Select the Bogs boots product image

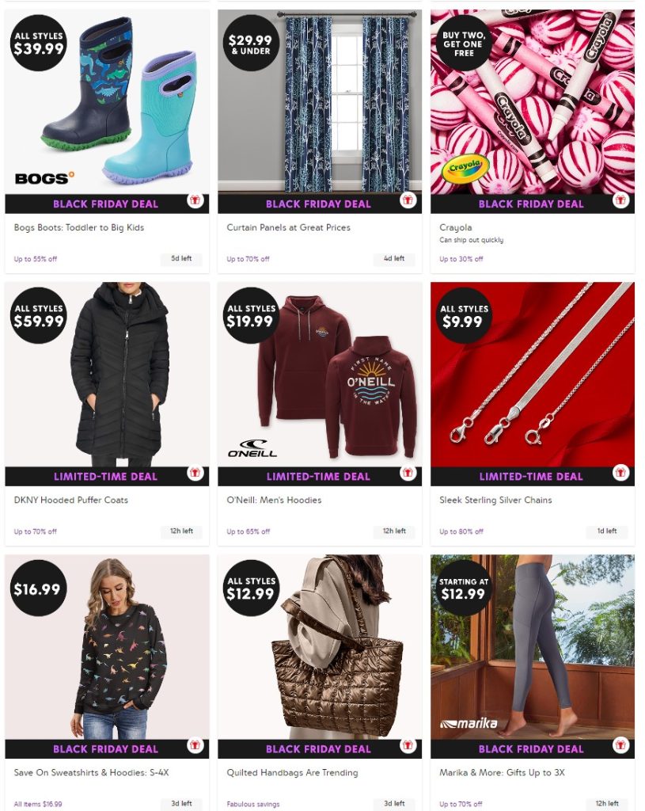click(x=107, y=102)
